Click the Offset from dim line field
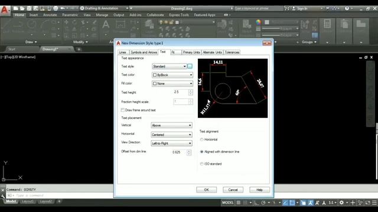The width and height of the screenshot is (378, 212). point(179,152)
